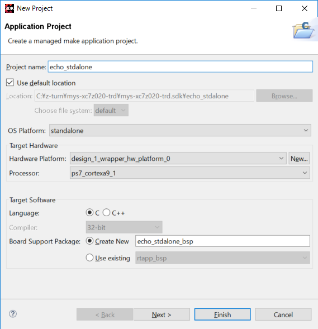
Task: Select C language radio button
Action: pyautogui.click(x=89, y=213)
